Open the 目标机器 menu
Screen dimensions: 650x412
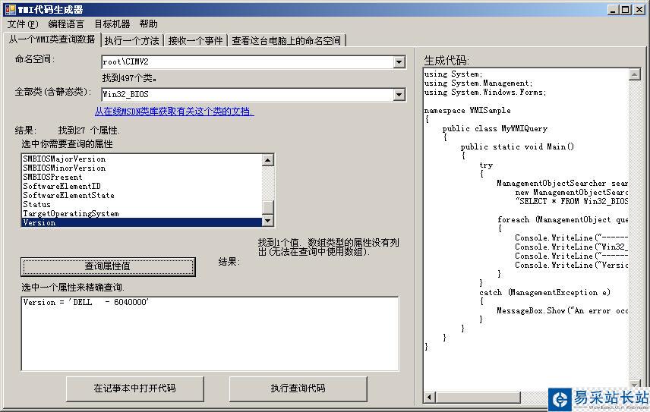click(x=112, y=24)
